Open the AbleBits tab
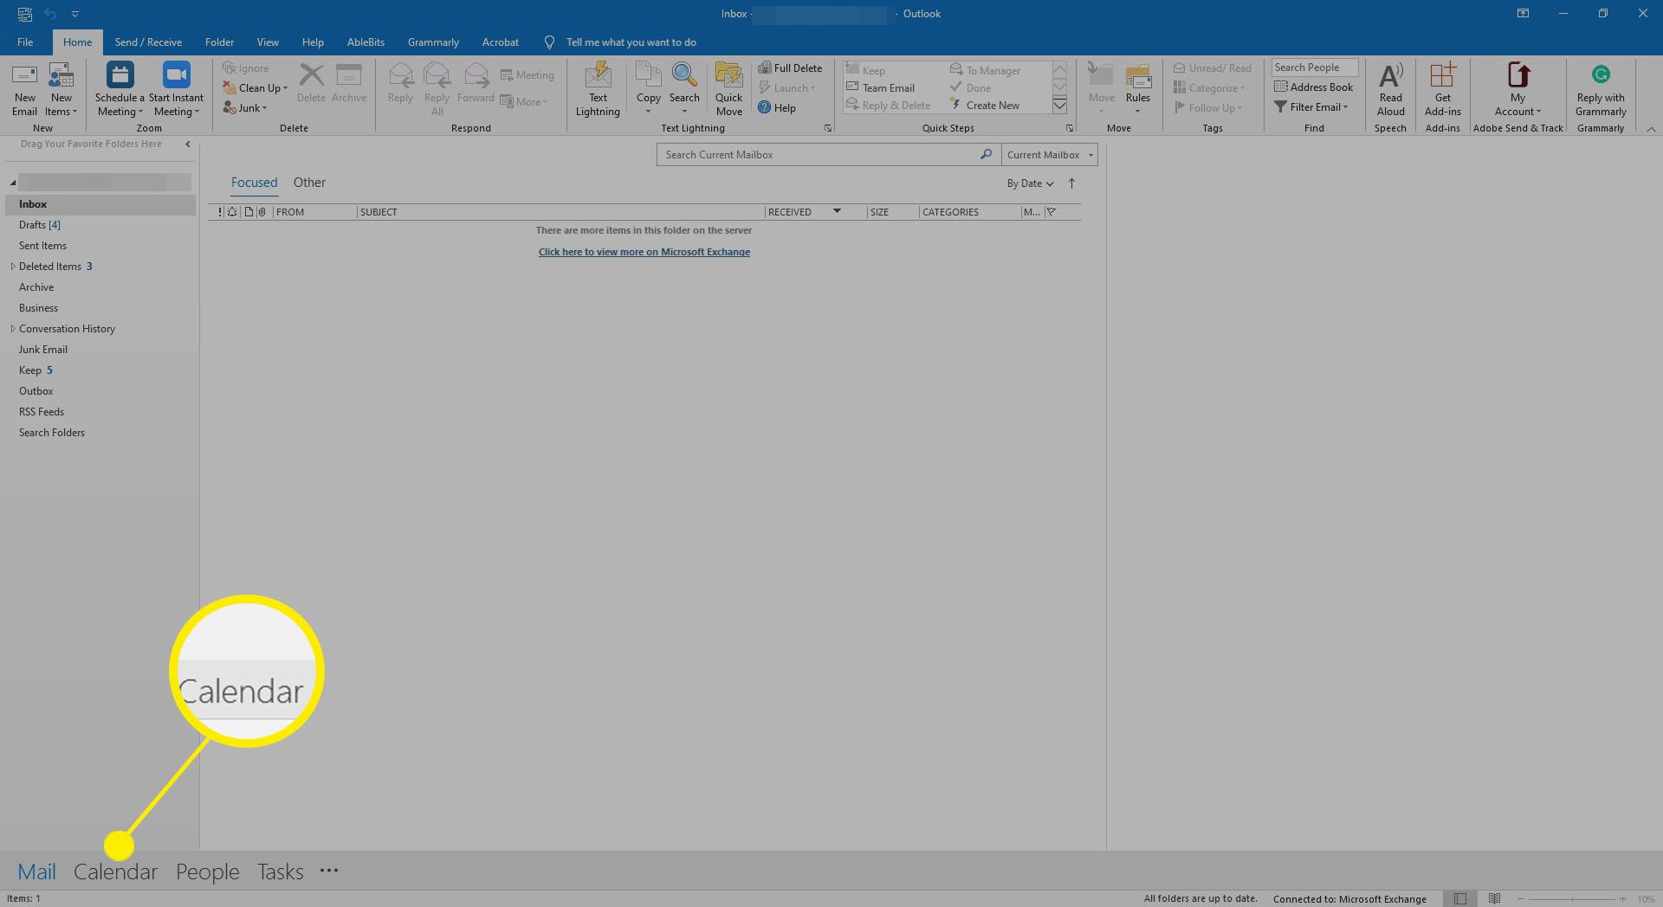 click(366, 42)
